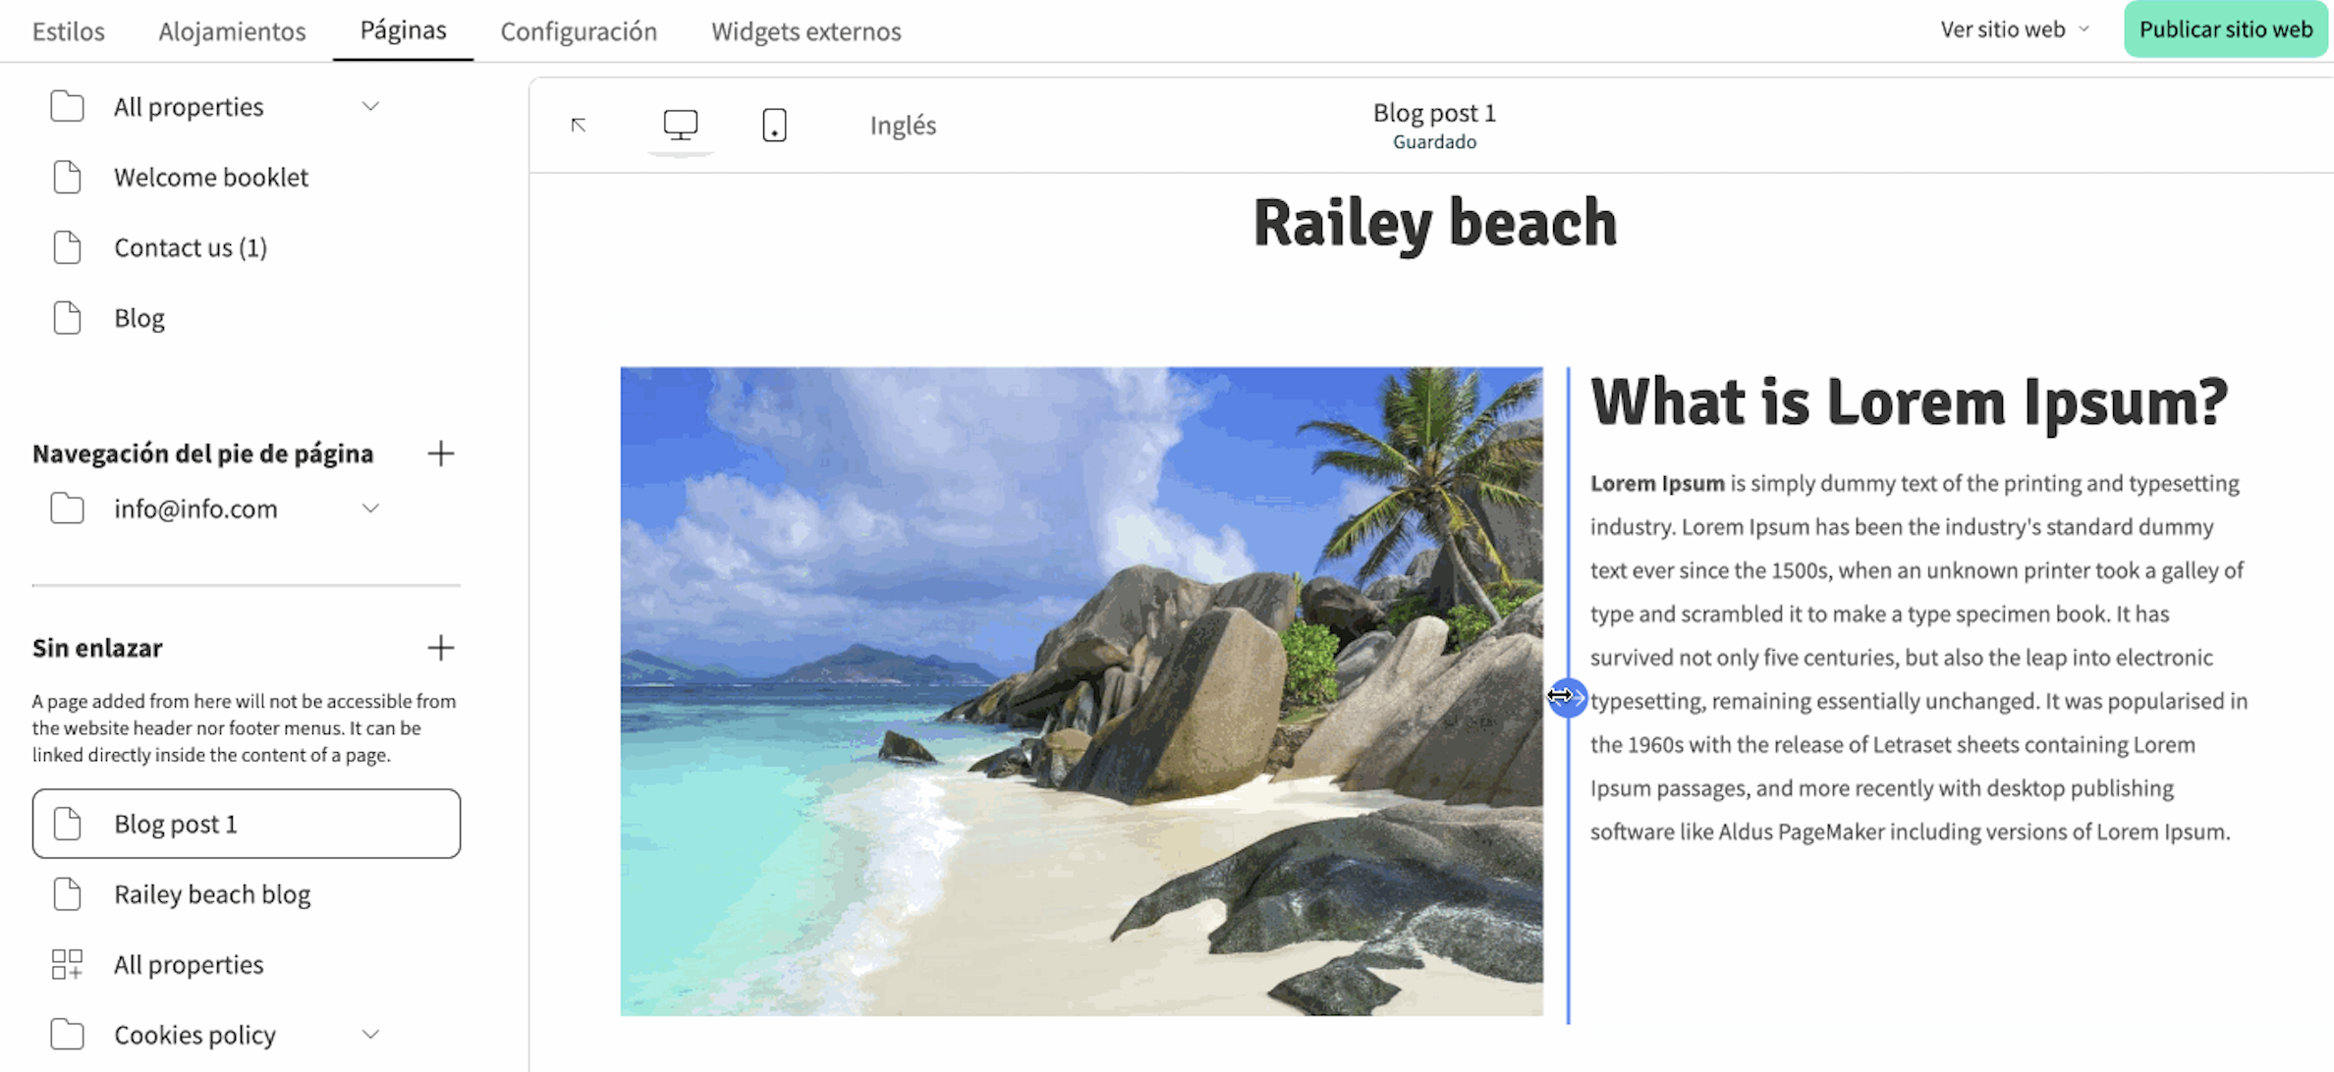Open the Configuración tab
This screenshot has height=1072, width=2334.
pyautogui.click(x=579, y=31)
